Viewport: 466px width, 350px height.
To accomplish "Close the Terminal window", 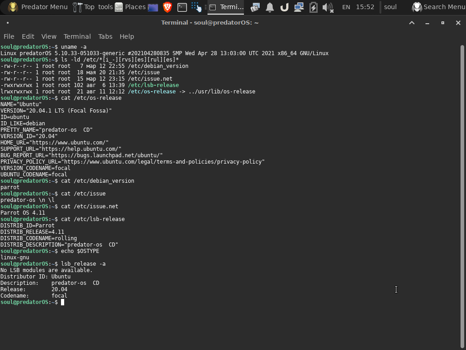I will [x=458, y=23].
